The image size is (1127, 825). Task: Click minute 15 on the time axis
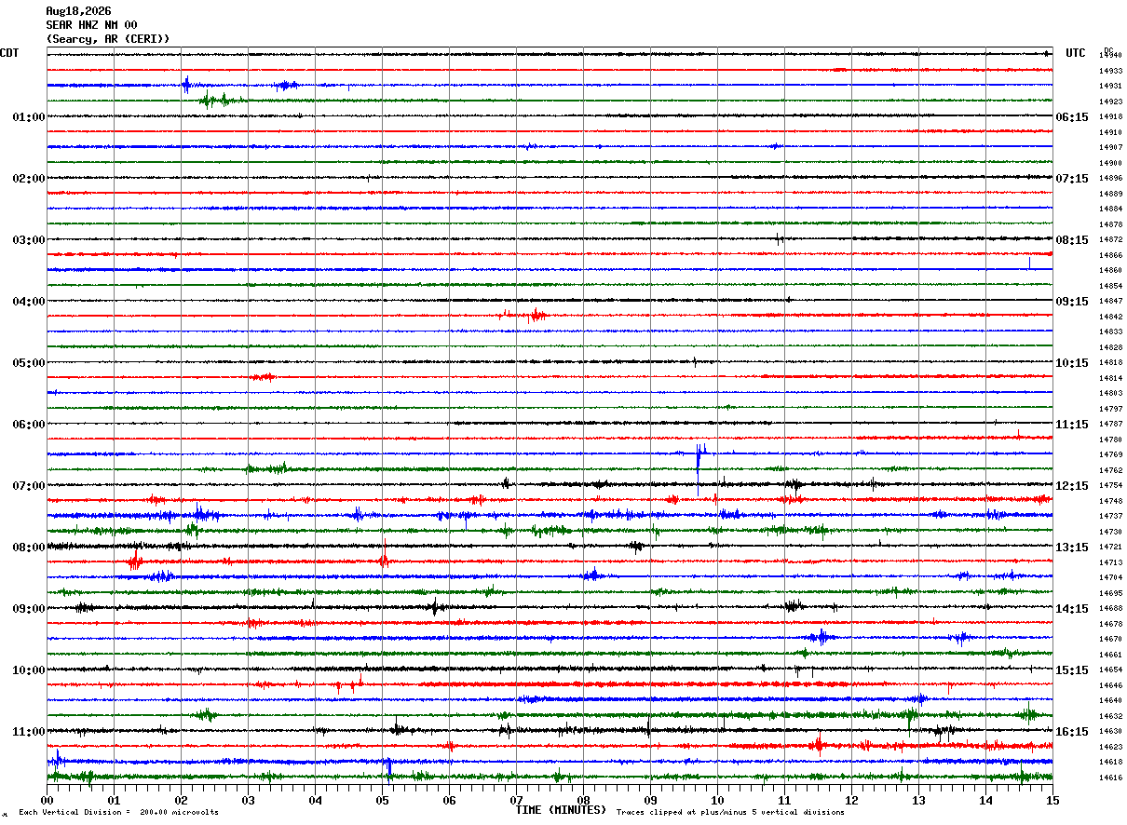point(1052,800)
